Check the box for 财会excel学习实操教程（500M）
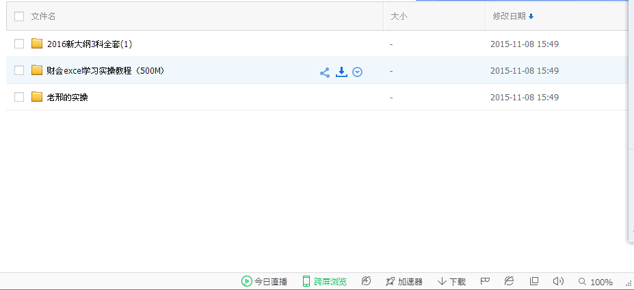The image size is (634, 290). (19, 70)
